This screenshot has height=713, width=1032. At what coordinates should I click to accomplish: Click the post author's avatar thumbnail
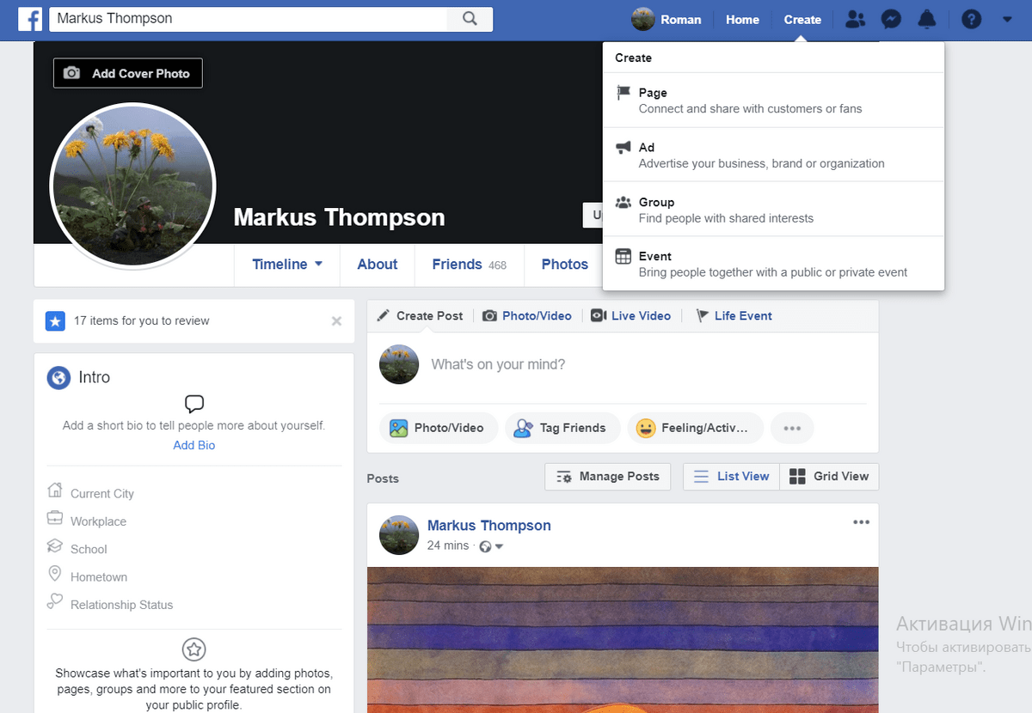coord(399,535)
